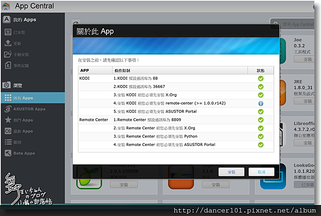321x216 pixels.
Task: Open 事件記錄 in the sidebar
Action: 21,65
